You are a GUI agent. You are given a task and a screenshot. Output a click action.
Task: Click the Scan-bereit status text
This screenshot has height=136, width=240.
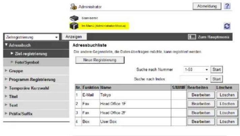click(90, 18)
